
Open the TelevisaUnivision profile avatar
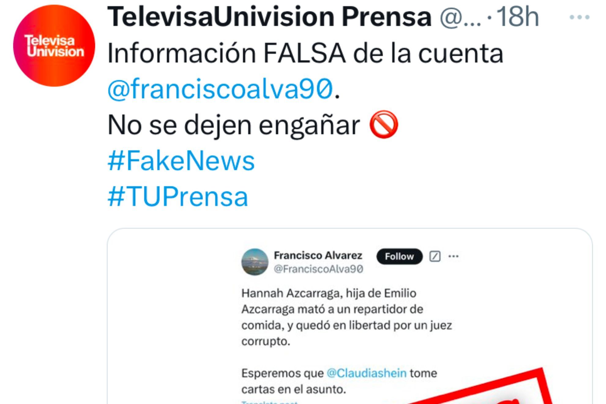click(x=54, y=46)
